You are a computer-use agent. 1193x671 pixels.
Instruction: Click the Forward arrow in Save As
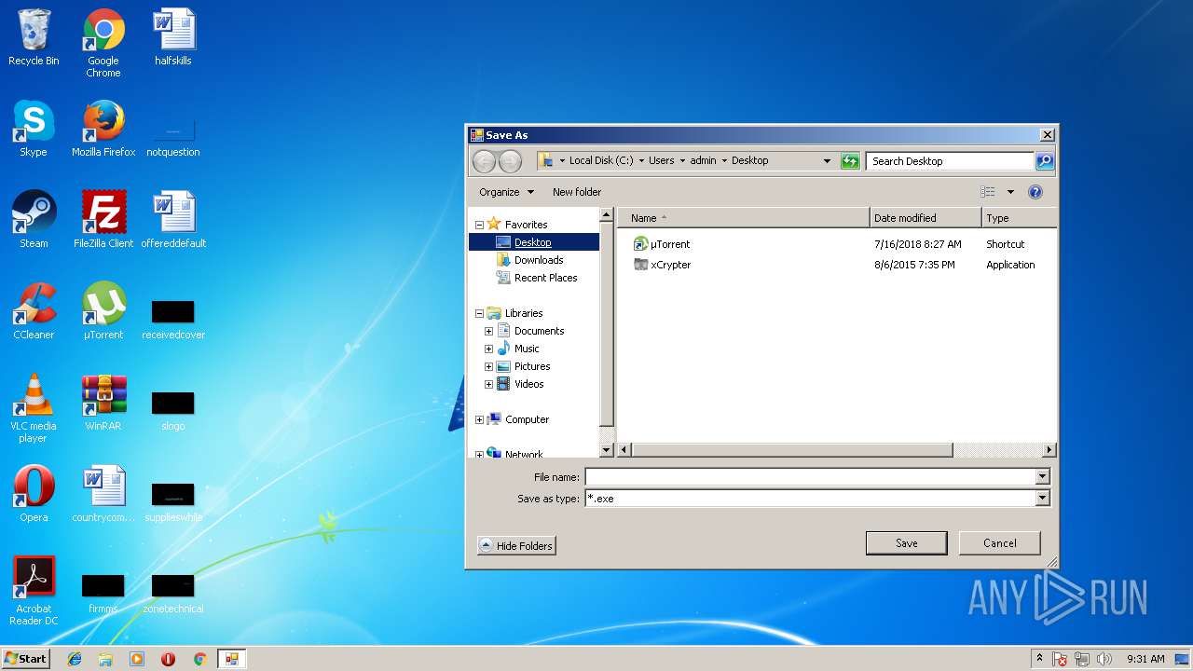[510, 161]
